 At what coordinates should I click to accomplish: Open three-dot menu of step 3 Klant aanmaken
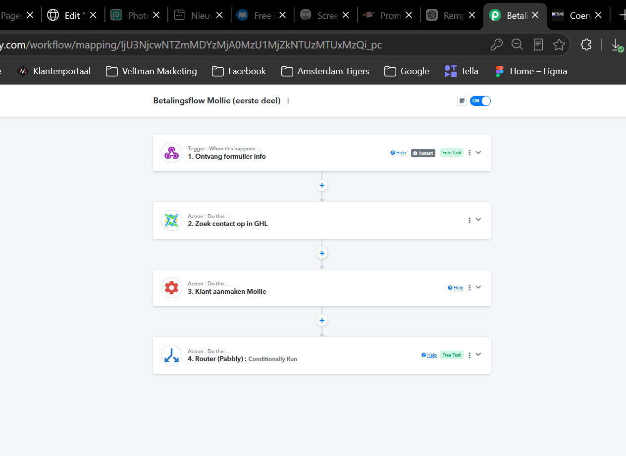pyautogui.click(x=469, y=287)
